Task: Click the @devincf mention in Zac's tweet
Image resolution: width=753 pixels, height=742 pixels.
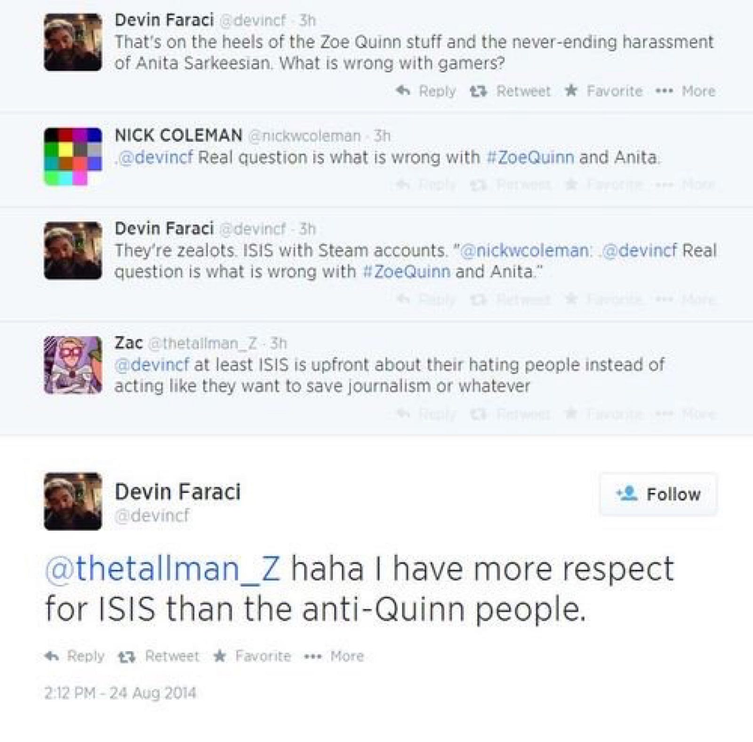Action: 152,364
